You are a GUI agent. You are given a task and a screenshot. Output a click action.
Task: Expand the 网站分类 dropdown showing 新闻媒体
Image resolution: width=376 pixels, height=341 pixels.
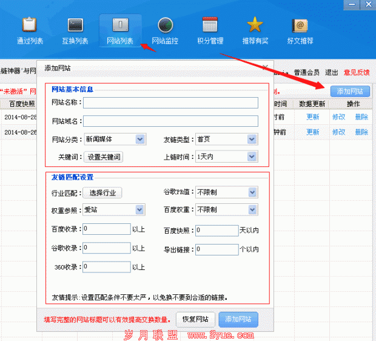pyautogui.click(x=115, y=139)
